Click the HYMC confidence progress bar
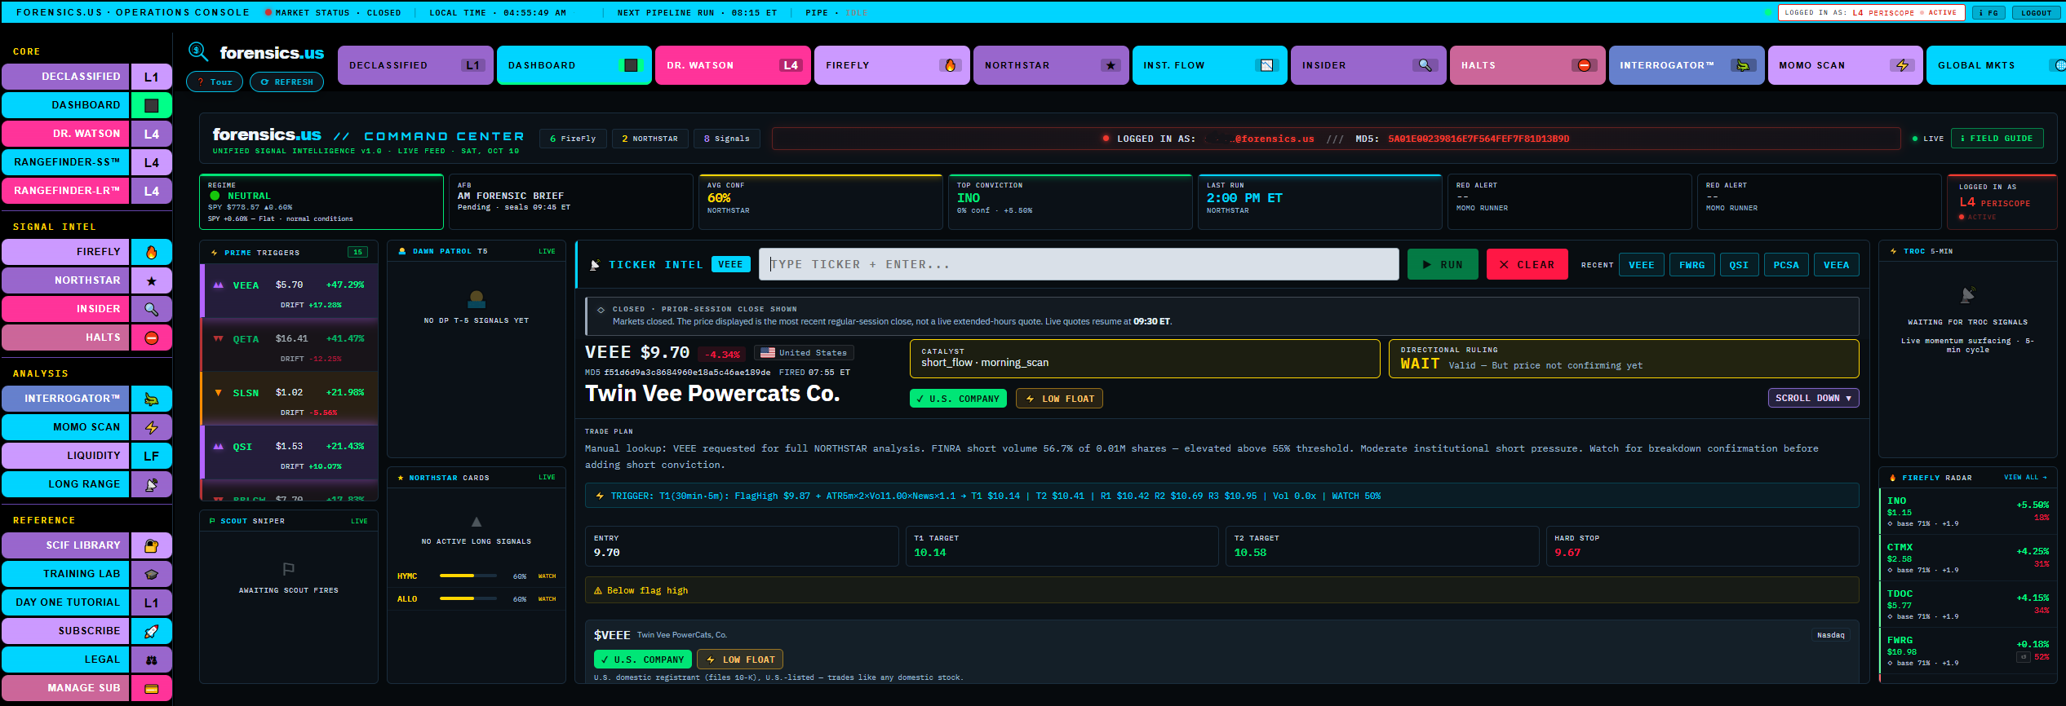Image resolution: width=2066 pixels, height=706 pixels. [x=468, y=576]
